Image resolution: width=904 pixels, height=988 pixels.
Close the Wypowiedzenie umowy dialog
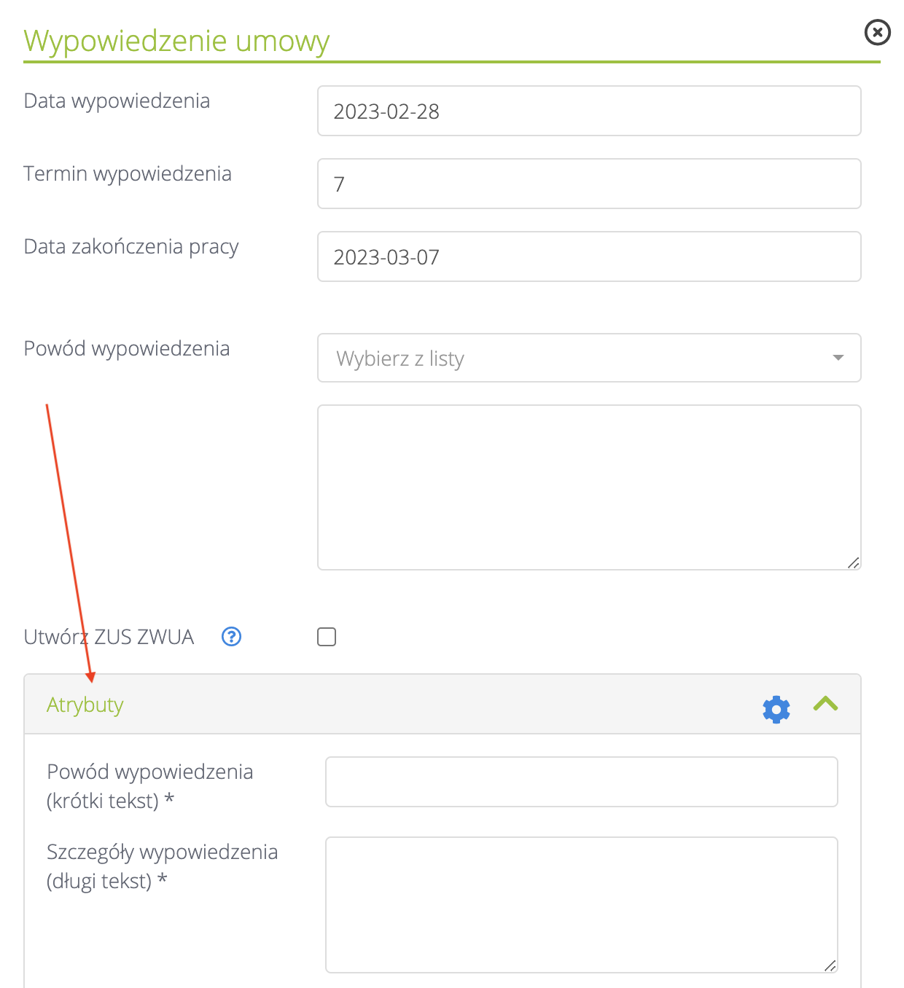click(x=877, y=32)
